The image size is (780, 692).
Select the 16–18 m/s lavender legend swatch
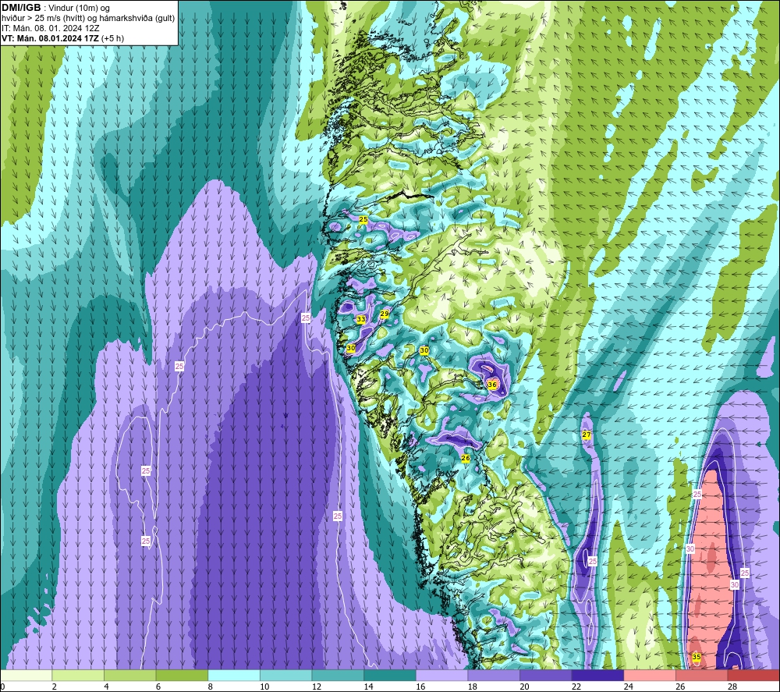[x=441, y=675]
